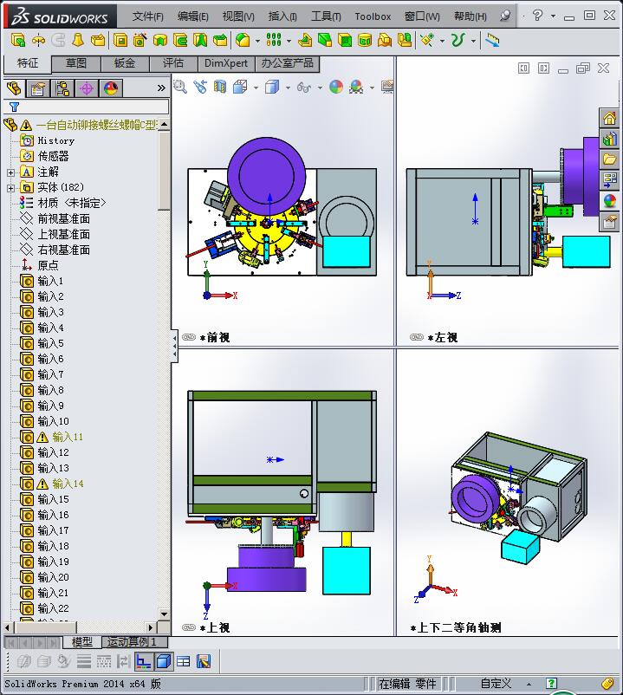Click the Zoom to Area icon
623x695 pixels.
click(x=179, y=87)
